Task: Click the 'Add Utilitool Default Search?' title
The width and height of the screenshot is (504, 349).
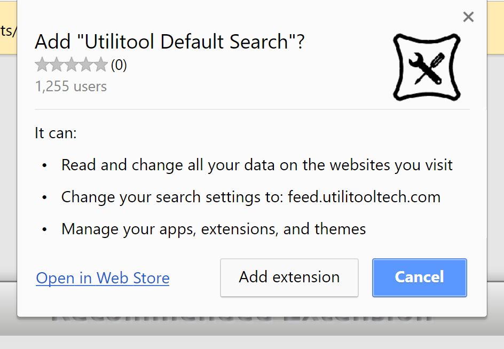Action: click(169, 42)
